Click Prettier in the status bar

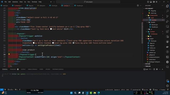point(162,90)
